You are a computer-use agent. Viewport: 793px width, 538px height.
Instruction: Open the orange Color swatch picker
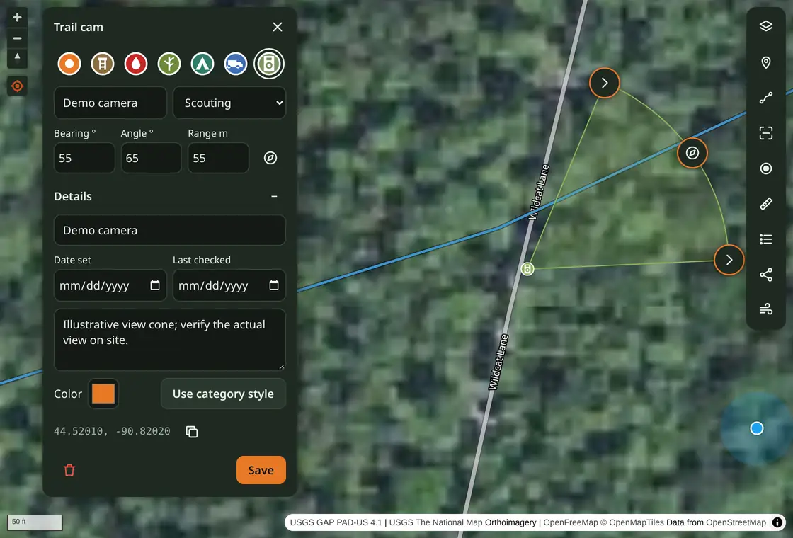click(x=103, y=394)
